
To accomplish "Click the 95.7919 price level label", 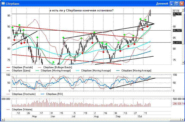I will (x=177, y=14).
